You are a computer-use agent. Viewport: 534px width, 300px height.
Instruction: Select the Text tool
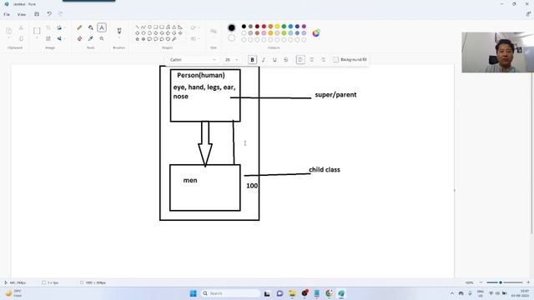coord(102,27)
